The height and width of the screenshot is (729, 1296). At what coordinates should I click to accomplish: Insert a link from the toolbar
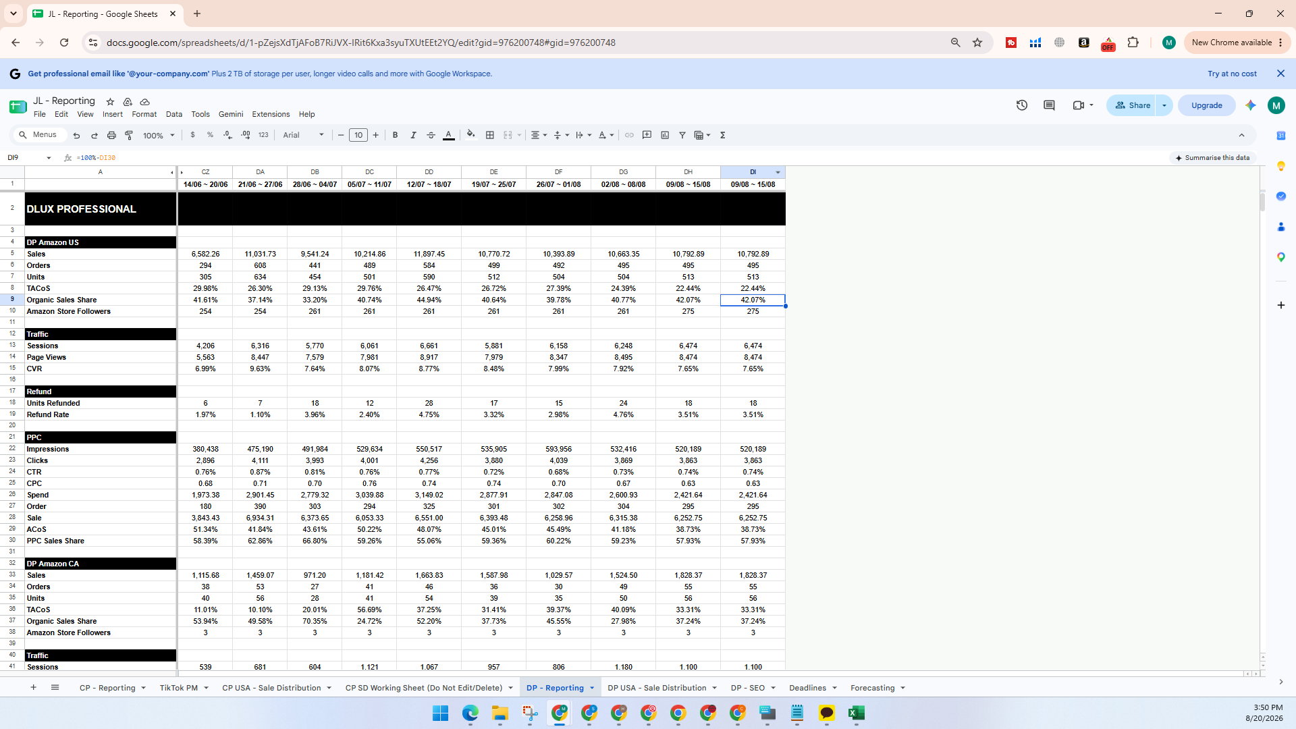pos(629,135)
